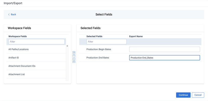Click the Cancel button

tap(198, 95)
